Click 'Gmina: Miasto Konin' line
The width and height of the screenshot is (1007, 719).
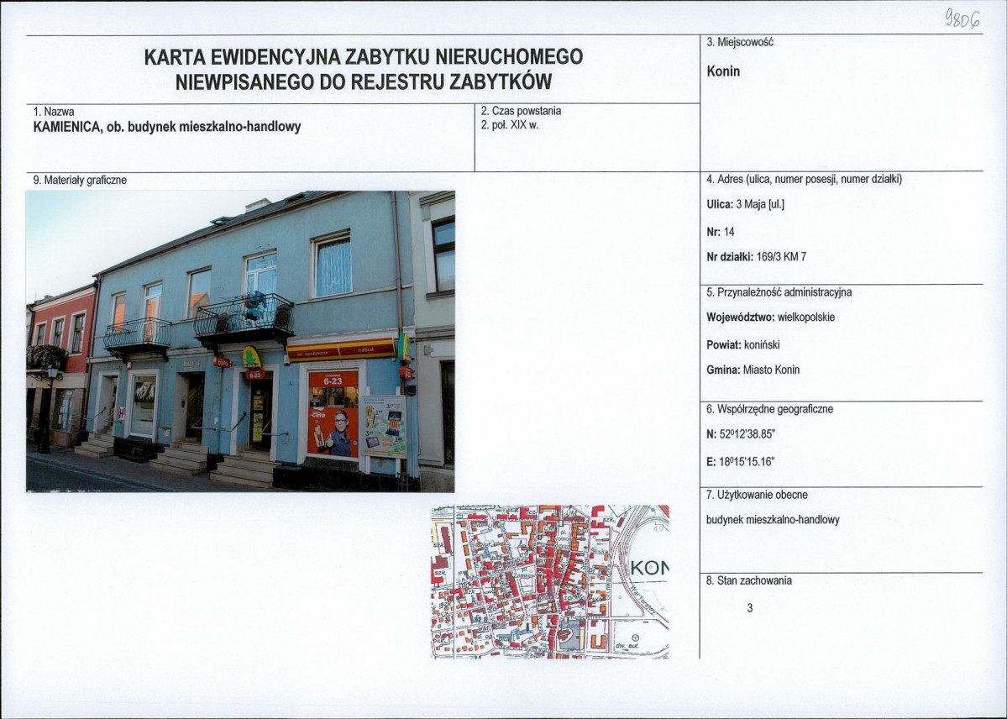point(753,370)
